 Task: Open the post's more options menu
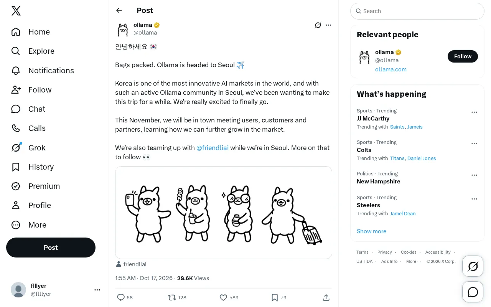[328, 25]
